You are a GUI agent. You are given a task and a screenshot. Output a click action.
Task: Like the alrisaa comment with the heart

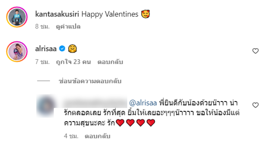[255, 51]
